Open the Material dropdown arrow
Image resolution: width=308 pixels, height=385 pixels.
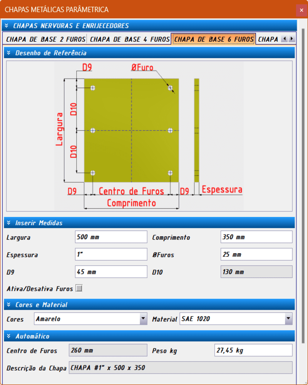[x=288, y=319]
